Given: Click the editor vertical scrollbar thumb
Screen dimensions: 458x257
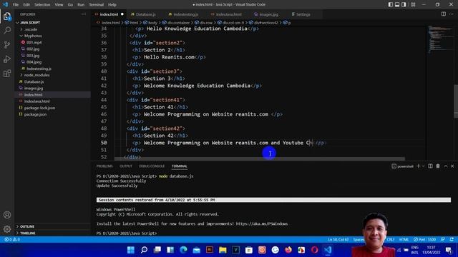Looking at the screenshot, I should point(456,101).
